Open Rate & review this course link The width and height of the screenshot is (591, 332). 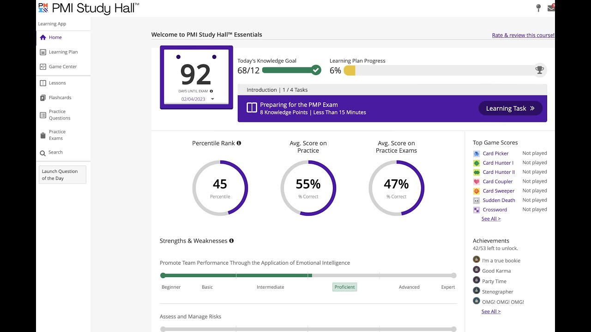[x=523, y=35]
